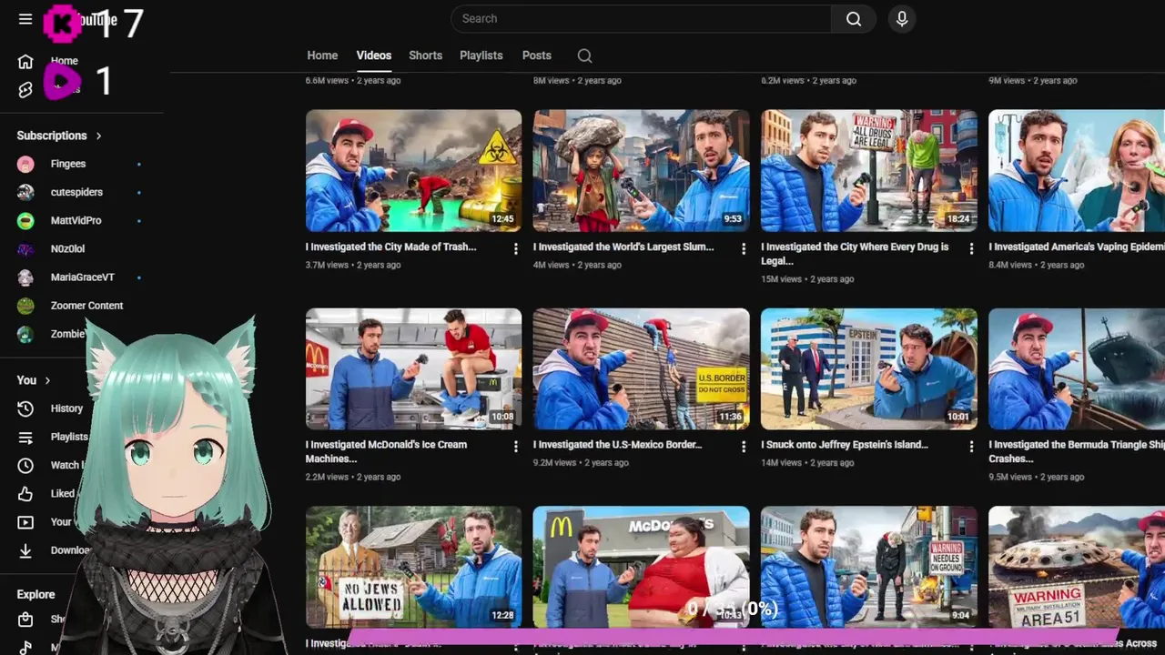Screen dimensions: 1165x655
Task: Search within the channel using magnifier icon
Action: [584, 55]
